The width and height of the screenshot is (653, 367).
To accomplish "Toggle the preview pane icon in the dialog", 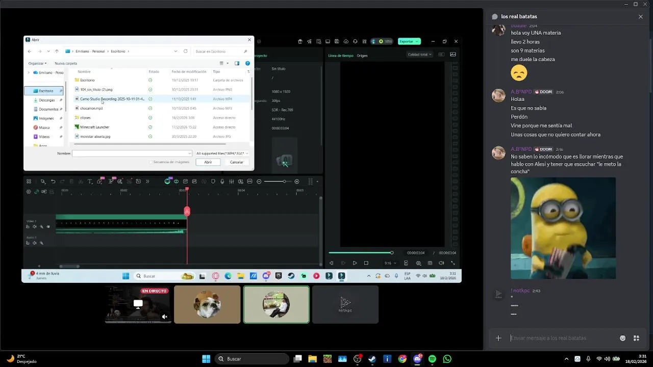I will click(x=237, y=63).
